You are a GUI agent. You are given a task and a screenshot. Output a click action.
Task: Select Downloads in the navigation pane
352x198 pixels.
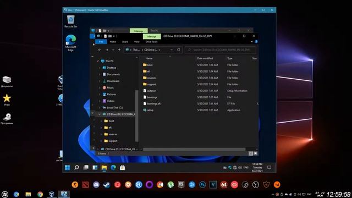(x=111, y=81)
